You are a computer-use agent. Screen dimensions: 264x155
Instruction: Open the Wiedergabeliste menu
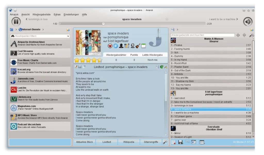tap(42, 14)
